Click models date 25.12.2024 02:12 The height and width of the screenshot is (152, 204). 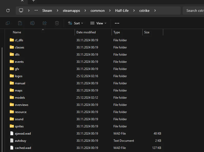point(87,98)
